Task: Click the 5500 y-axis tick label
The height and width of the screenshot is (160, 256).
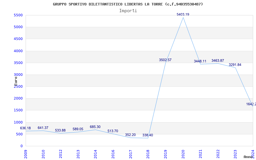Action: pyautogui.click(x=18, y=15)
